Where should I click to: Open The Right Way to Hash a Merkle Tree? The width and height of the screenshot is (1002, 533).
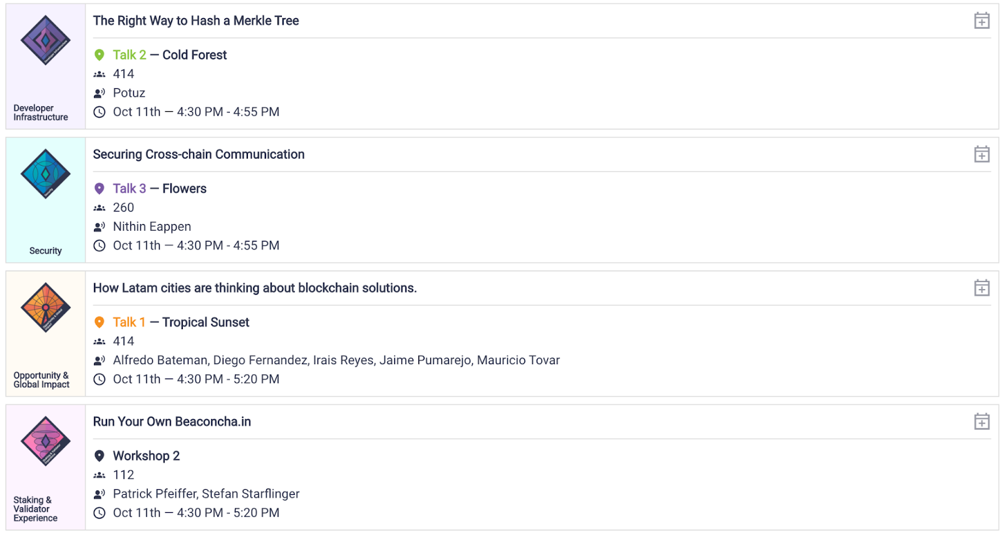tap(196, 21)
